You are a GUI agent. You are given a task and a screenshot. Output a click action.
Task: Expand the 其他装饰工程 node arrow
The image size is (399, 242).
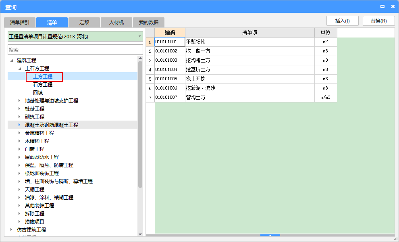(x=19, y=206)
